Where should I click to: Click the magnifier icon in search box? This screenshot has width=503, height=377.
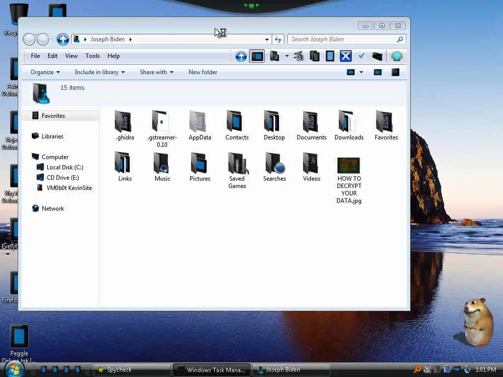pyautogui.click(x=400, y=39)
